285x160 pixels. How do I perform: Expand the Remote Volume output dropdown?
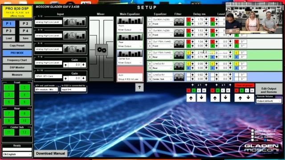269,101
